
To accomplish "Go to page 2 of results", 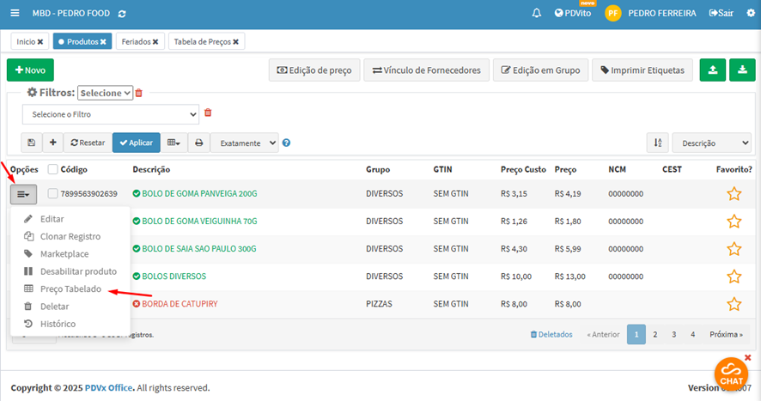I will click(x=654, y=334).
